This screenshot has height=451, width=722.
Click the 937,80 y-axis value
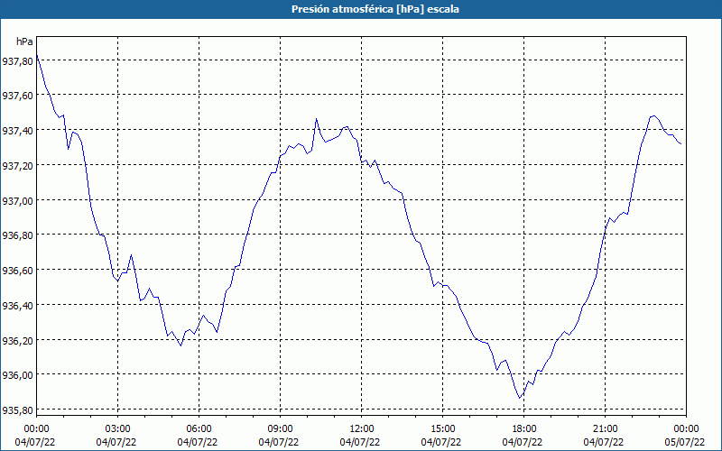point(17,60)
